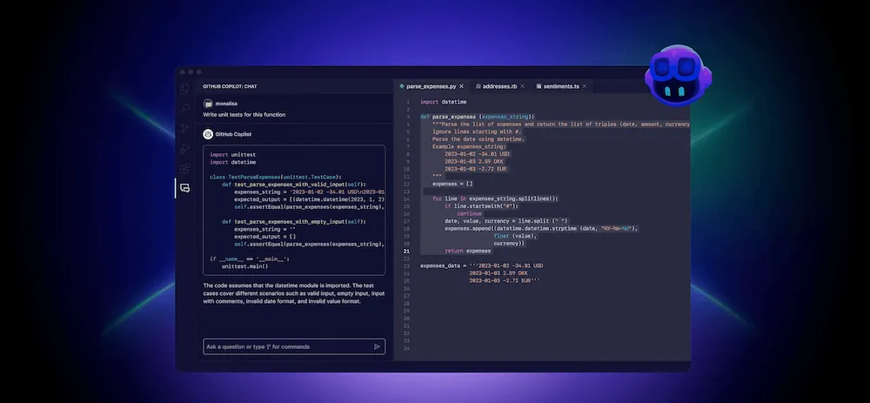Click line number 21 in the gutter
Viewport: 870px width, 403px height.
coord(406,251)
